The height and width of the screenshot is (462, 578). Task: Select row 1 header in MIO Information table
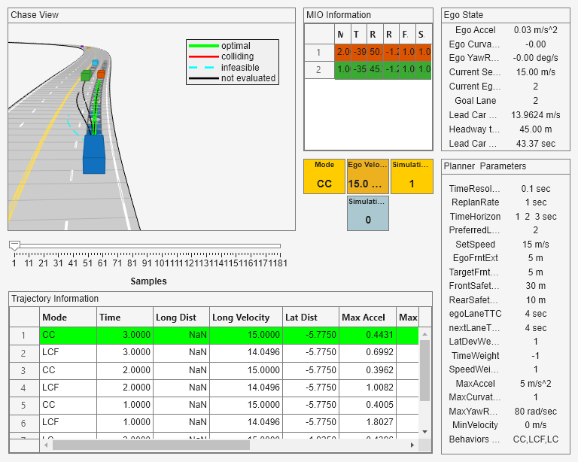coord(318,53)
